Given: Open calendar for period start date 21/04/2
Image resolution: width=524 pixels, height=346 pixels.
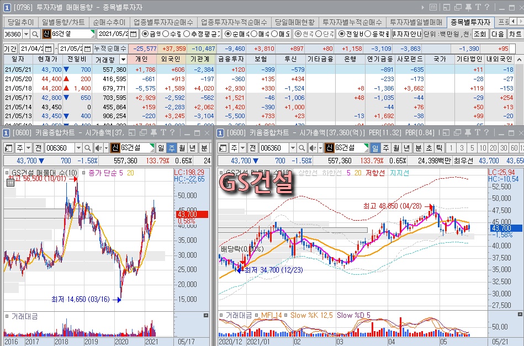Looking at the screenshot, I should [x=48, y=49].
